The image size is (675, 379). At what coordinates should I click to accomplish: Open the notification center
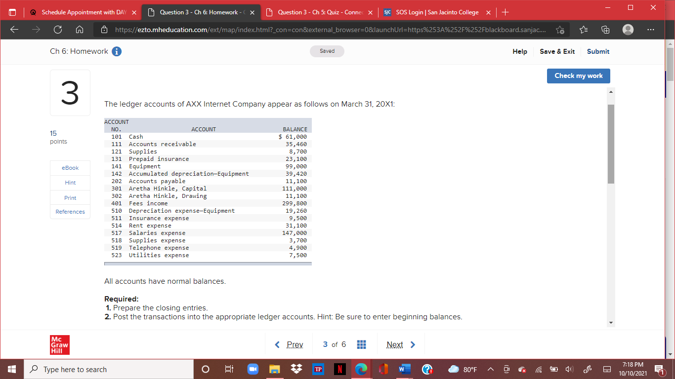[659, 369]
